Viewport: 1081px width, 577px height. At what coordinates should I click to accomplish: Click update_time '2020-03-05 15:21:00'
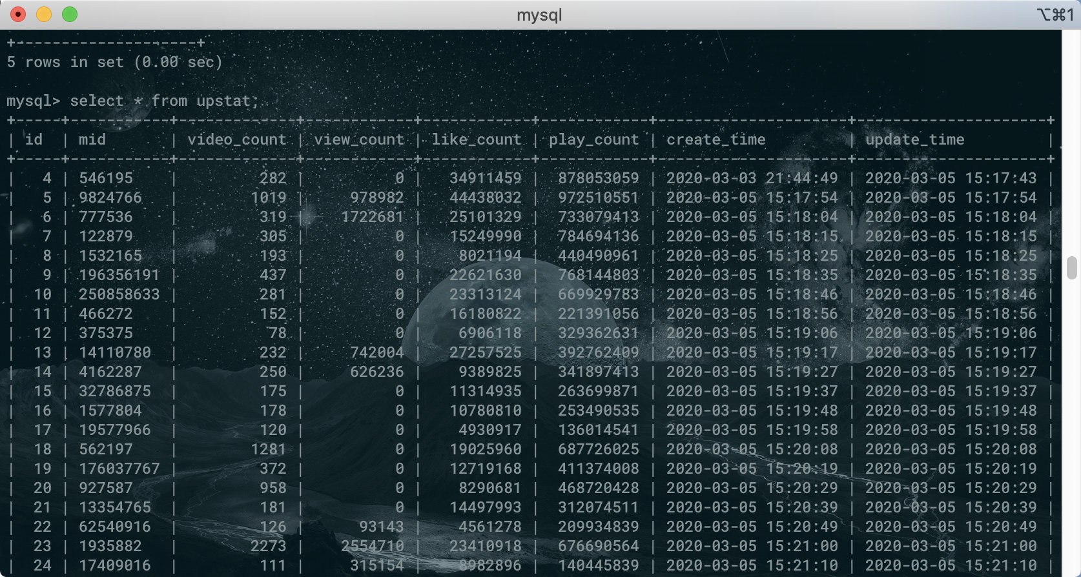point(951,547)
